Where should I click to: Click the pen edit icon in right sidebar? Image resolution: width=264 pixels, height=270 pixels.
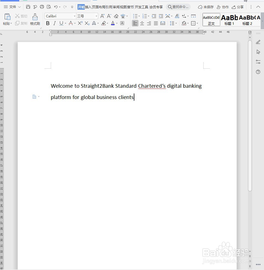pos(258,42)
